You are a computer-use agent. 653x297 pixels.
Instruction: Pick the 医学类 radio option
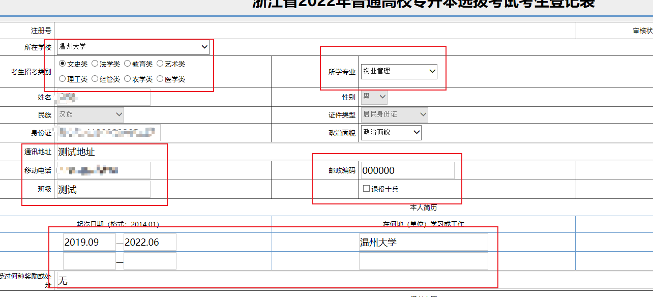click(x=160, y=79)
